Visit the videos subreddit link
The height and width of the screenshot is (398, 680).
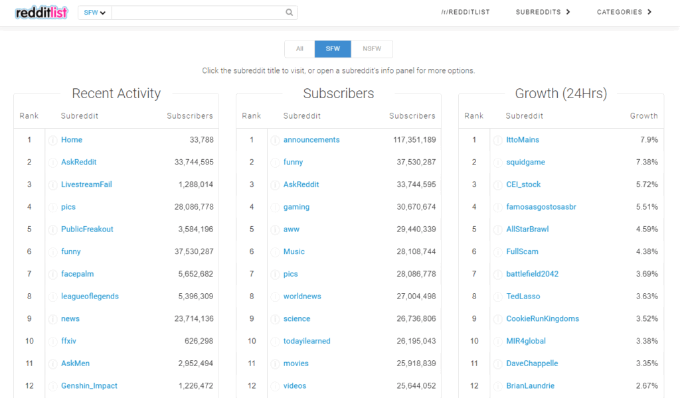coord(294,386)
